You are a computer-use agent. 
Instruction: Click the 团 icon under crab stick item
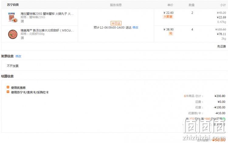click(x=22, y=21)
